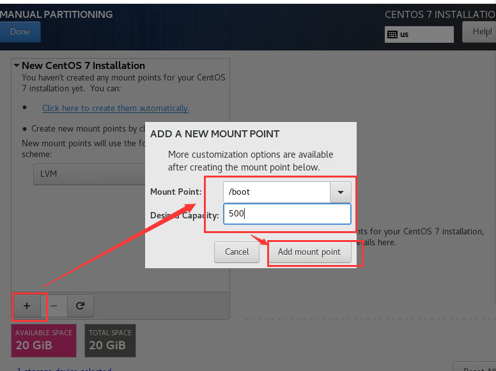
Task: Open the LVM partitioning scheme dropdown
Action: click(89, 174)
